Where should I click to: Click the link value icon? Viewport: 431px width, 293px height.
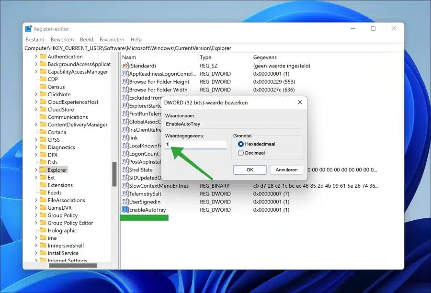click(x=125, y=137)
